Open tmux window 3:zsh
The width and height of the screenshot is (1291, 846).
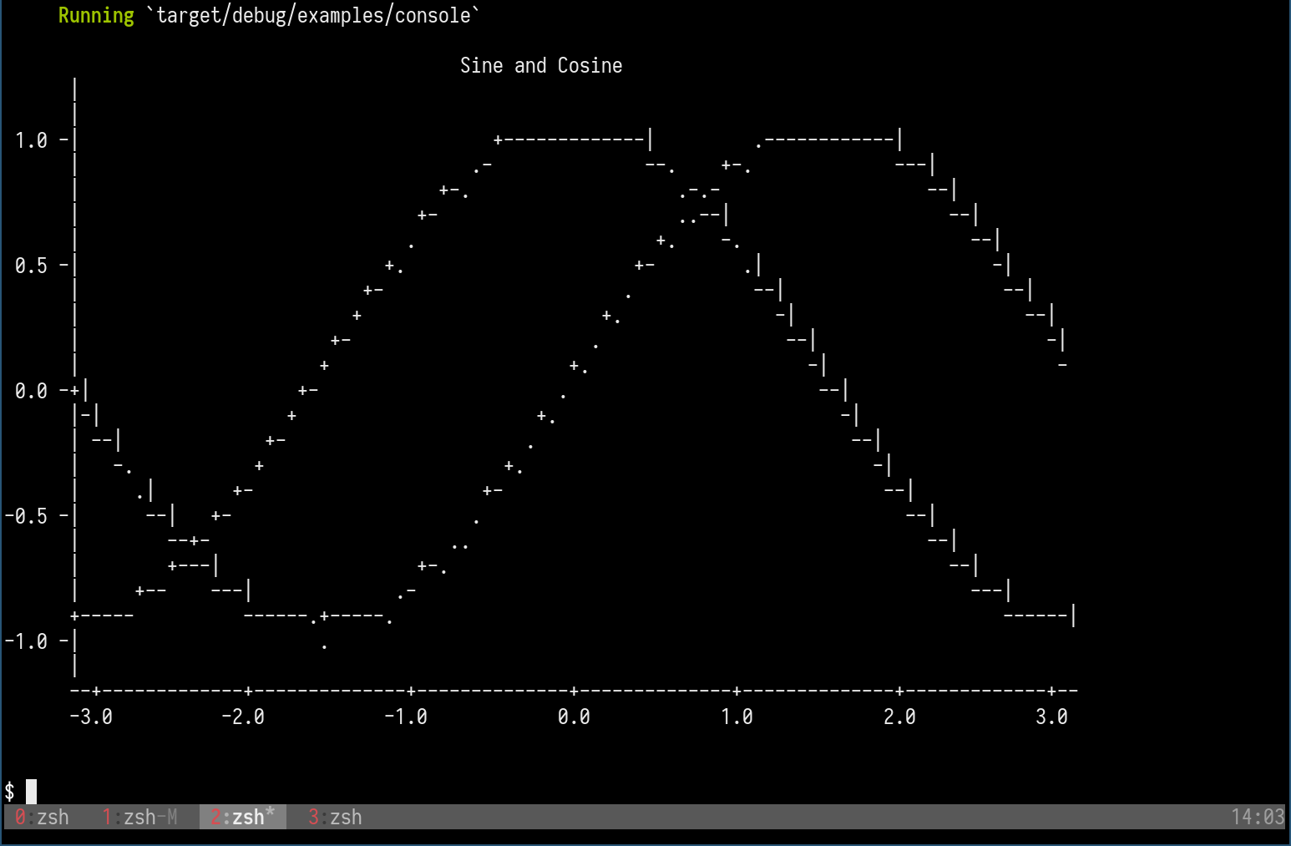tap(334, 817)
